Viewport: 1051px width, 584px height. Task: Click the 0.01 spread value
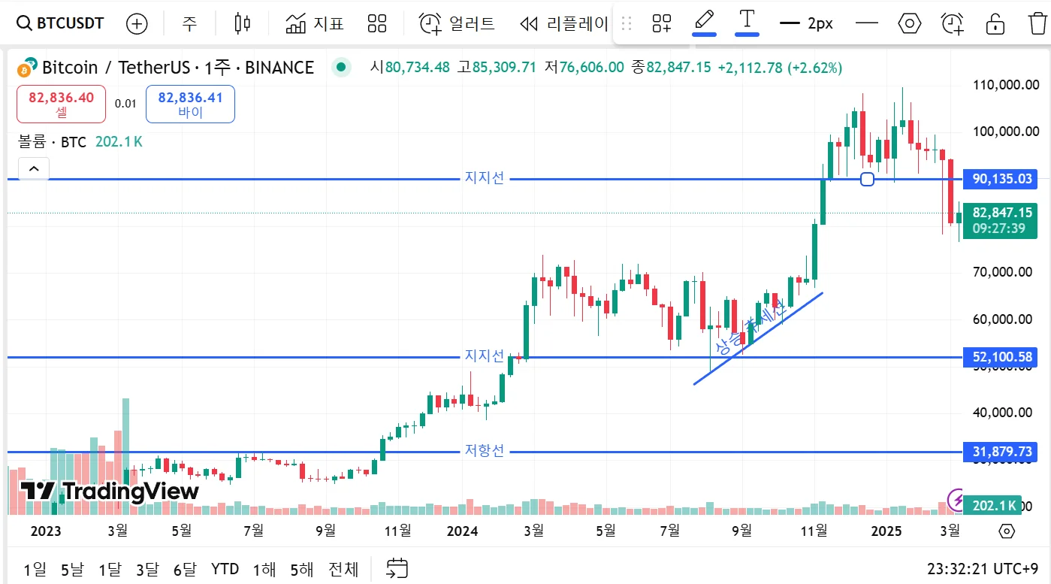[125, 104]
